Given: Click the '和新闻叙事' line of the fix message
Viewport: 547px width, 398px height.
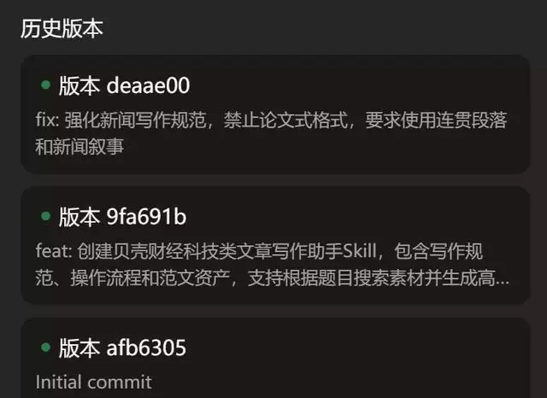Looking at the screenshot, I should 79,146.
